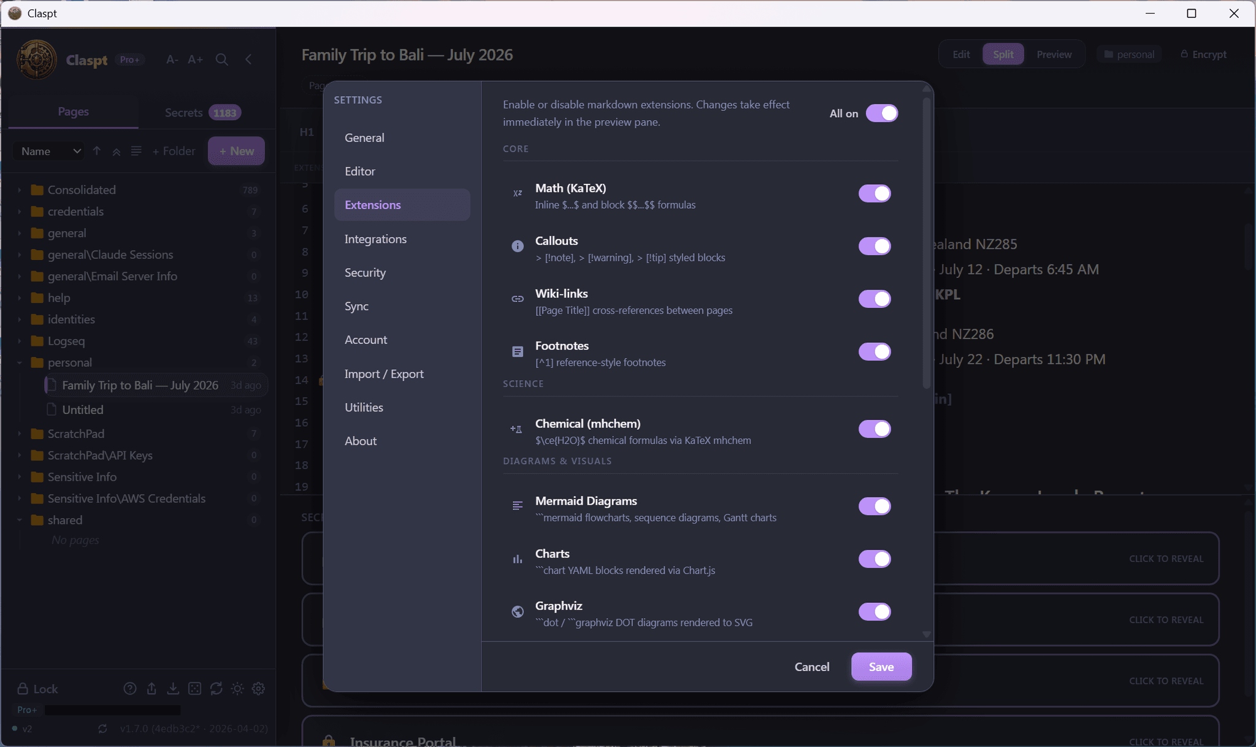Click the Claspt logo in sidebar
Viewport: 1256px width, 747px height.
tap(37, 59)
